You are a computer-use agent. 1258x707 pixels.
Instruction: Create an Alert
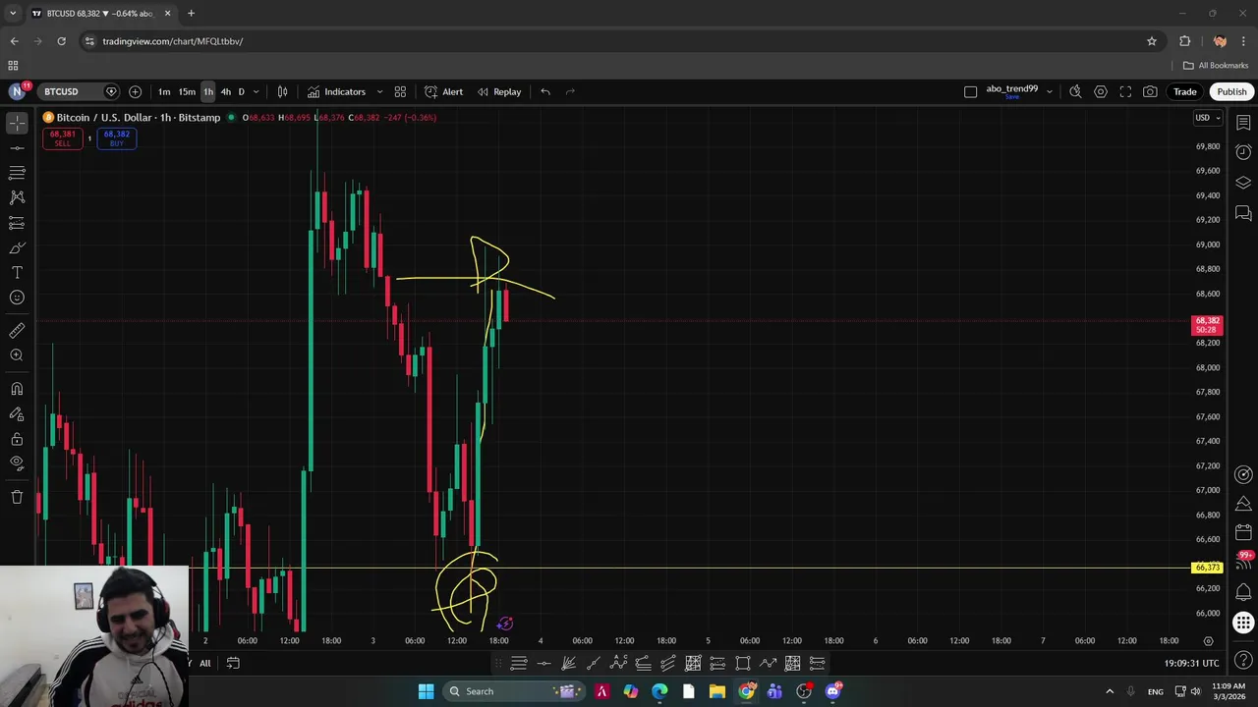point(443,91)
